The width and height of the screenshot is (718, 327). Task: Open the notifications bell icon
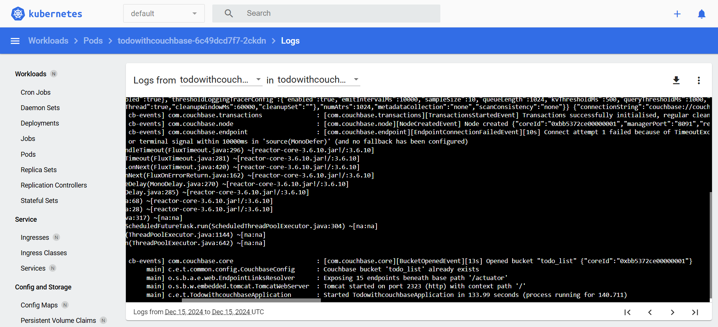pyautogui.click(x=701, y=14)
